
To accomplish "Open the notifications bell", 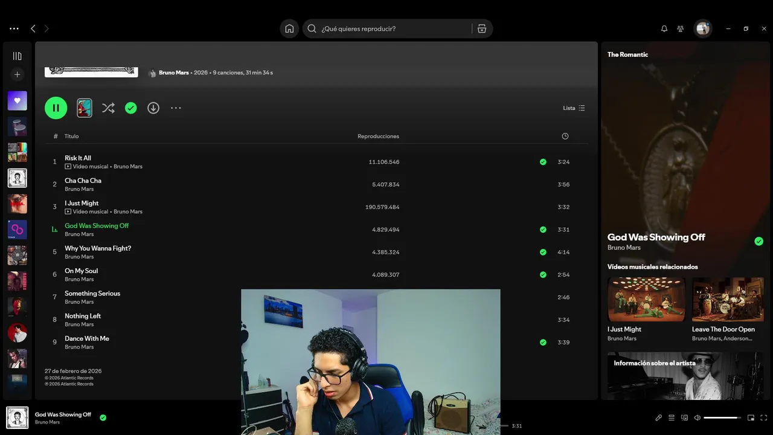I will [x=664, y=28].
